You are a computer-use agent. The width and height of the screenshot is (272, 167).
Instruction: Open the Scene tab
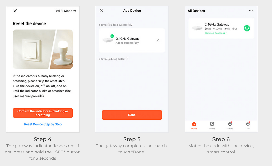[x=212, y=126]
